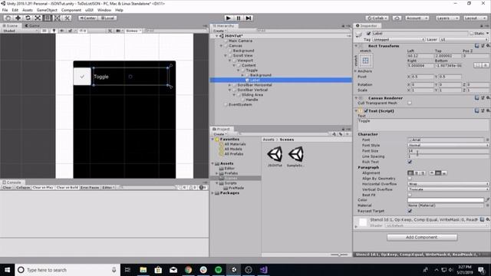This screenshot has height=276, width=491.
Task: Open Rect Transform help book icon
Action: (477, 46)
